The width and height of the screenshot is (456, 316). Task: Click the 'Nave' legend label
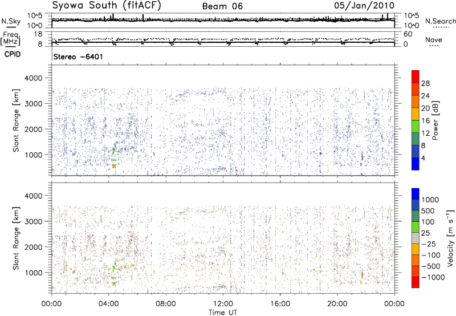point(434,39)
